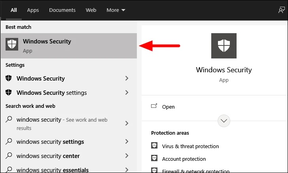Viewport: 288px width, 173px height.
Task: Click the 'Protection areas' heading
Action: 170,133
